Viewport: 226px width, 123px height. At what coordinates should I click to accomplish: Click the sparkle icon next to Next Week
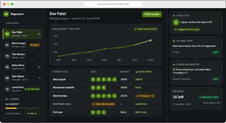(136, 72)
